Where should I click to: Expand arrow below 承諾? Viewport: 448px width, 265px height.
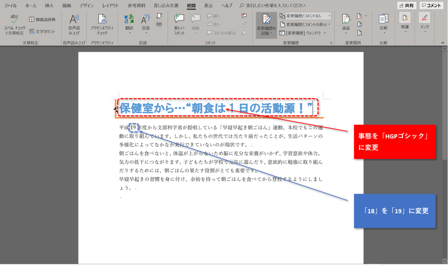346,33
